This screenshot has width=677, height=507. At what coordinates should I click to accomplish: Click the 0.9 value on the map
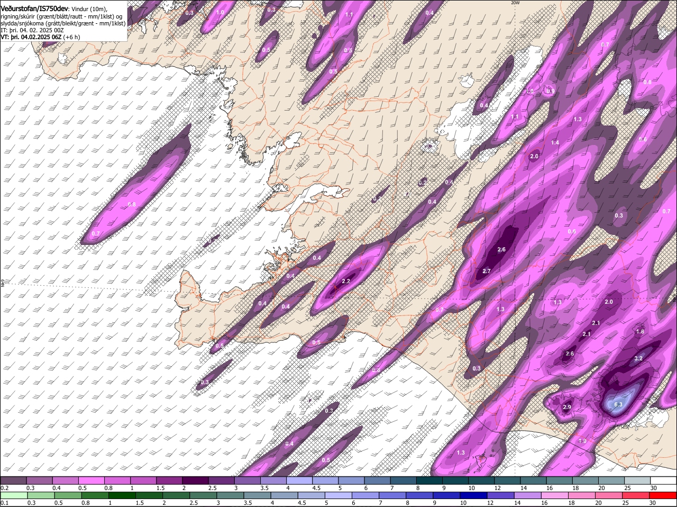click(x=551, y=91)
